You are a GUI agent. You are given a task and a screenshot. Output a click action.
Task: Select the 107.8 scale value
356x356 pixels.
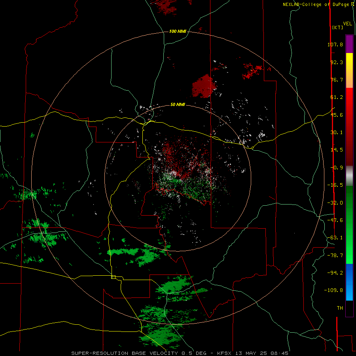335,44
